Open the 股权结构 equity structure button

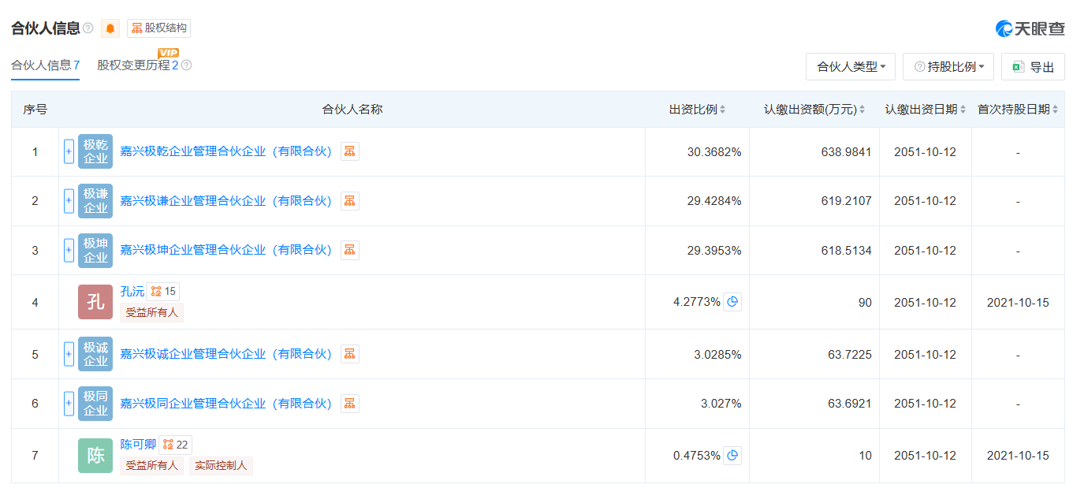tap(158, 28)
